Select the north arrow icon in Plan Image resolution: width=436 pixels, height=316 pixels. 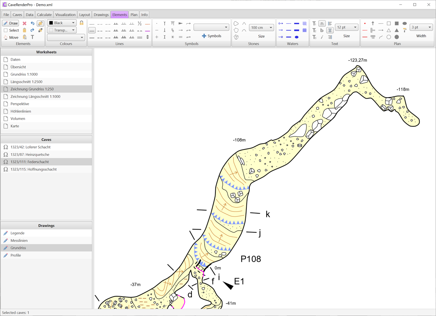point(373,23)
